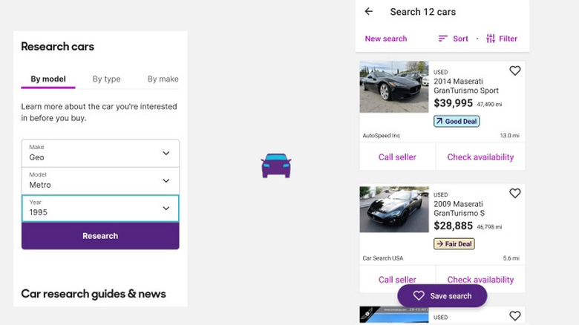The height and width of the screenshot is (325, 579).
Task: Call seller for the 2014 Maserati
Action: pyautogui.click(x=397, y=157)
